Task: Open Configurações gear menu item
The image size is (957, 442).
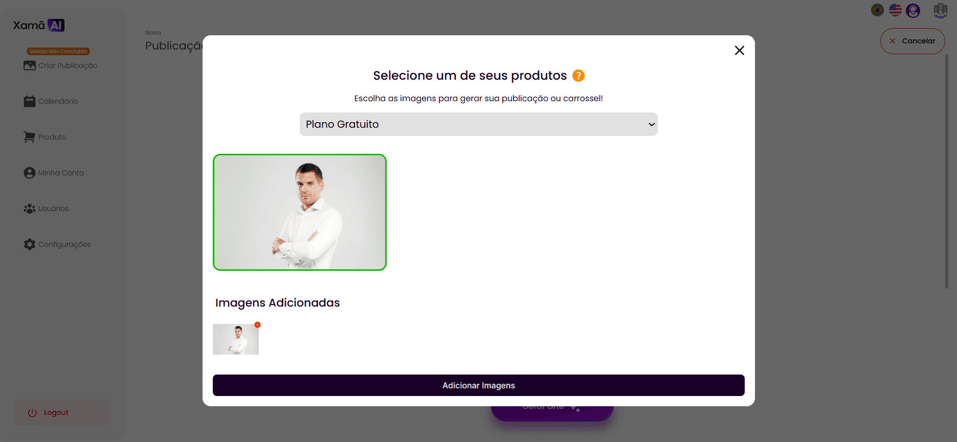Action: click(57, 244)
